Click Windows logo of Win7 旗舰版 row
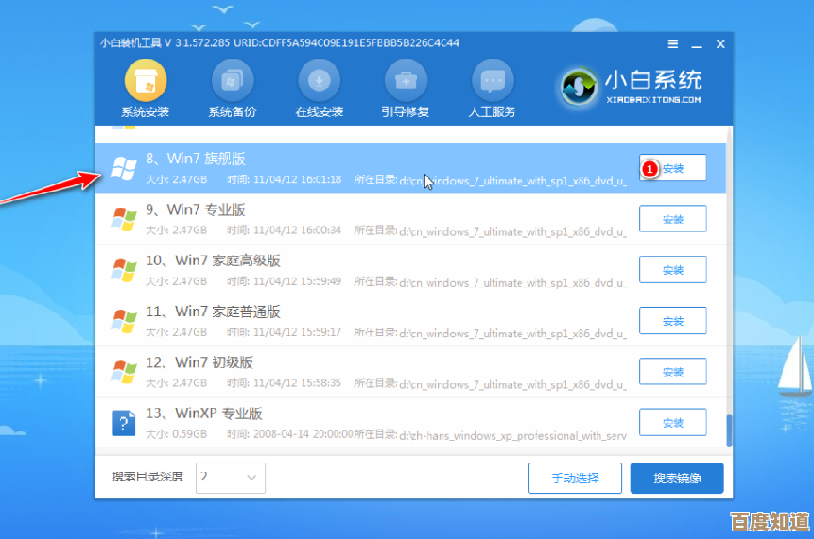Screen dimensions: 814x539 pyautogui.click(x=124, y=168)
